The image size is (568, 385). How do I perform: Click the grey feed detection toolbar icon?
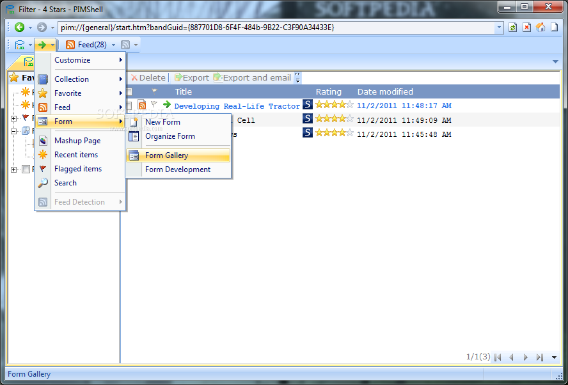point(125,45)
